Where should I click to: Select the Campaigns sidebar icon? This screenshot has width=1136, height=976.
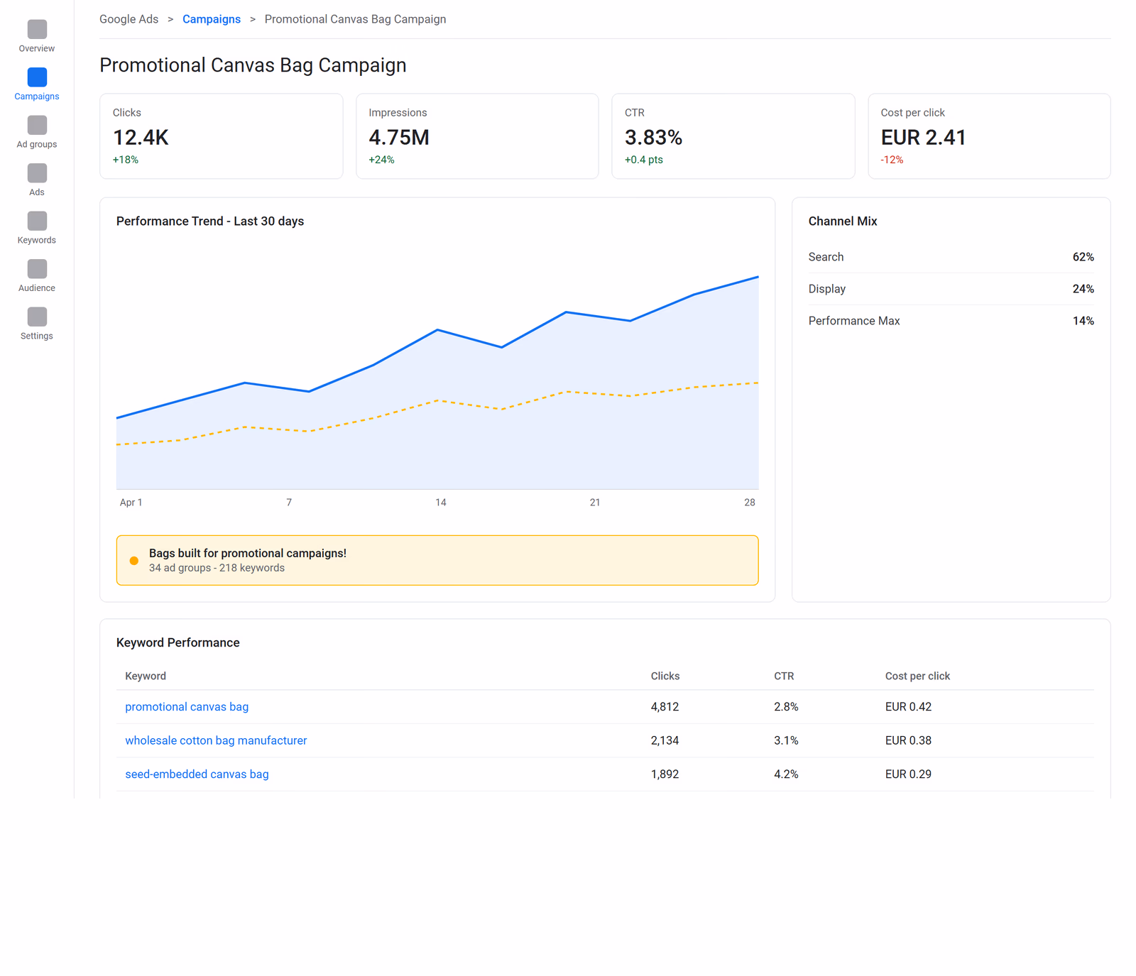click(37, 77)
